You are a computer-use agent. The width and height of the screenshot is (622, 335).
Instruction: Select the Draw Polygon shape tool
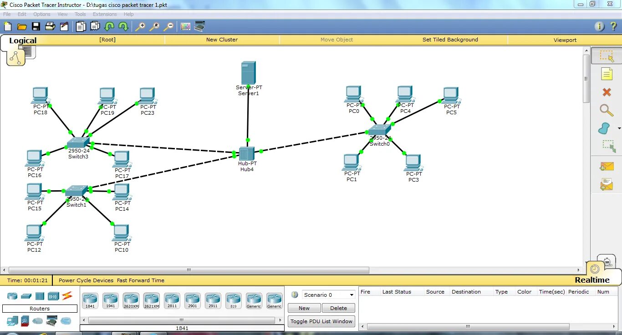[x=604, y=128]
